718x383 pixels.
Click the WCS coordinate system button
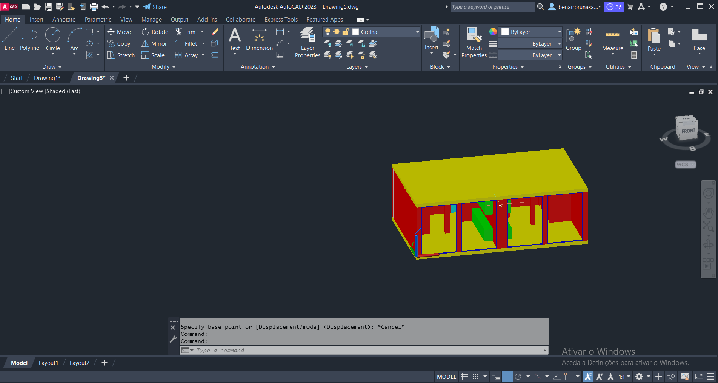tap(686, 165)
